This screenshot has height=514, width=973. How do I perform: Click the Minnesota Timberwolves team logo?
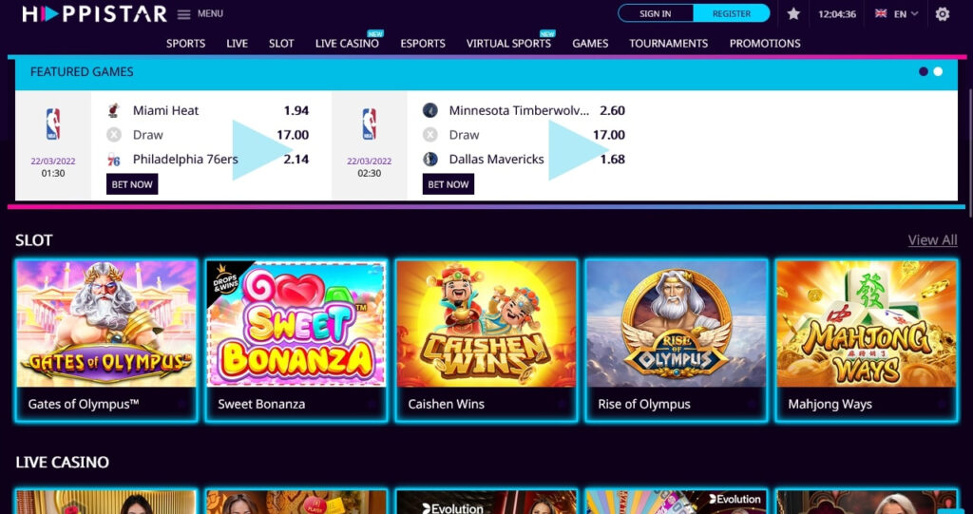pyautogui.click(x=430, y=110)
